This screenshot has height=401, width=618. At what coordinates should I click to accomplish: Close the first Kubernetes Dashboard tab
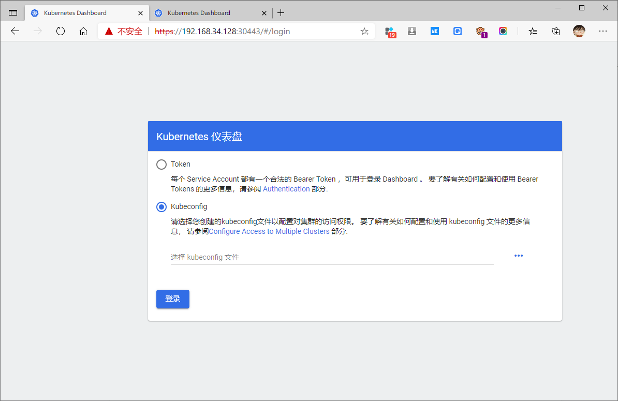(x=140, y=13)
